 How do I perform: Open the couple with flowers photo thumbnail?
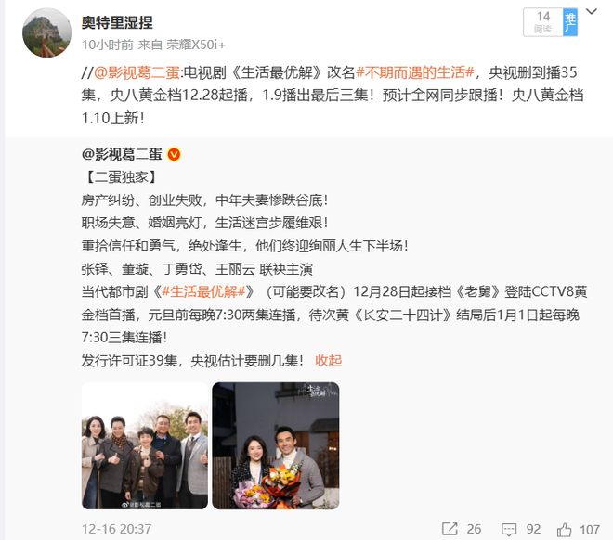(x=276, y=445)
